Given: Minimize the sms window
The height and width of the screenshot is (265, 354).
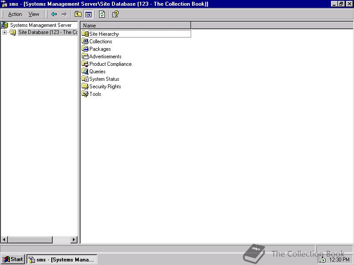Looking at the screenshot, I should (x=335, y=4).
